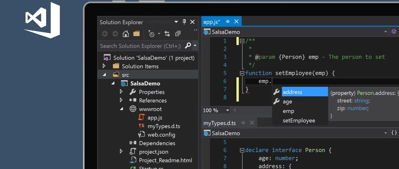This screenshot has width=399, height=169.
Task: Collapse the setEmployee function outline
Action: 242,73
